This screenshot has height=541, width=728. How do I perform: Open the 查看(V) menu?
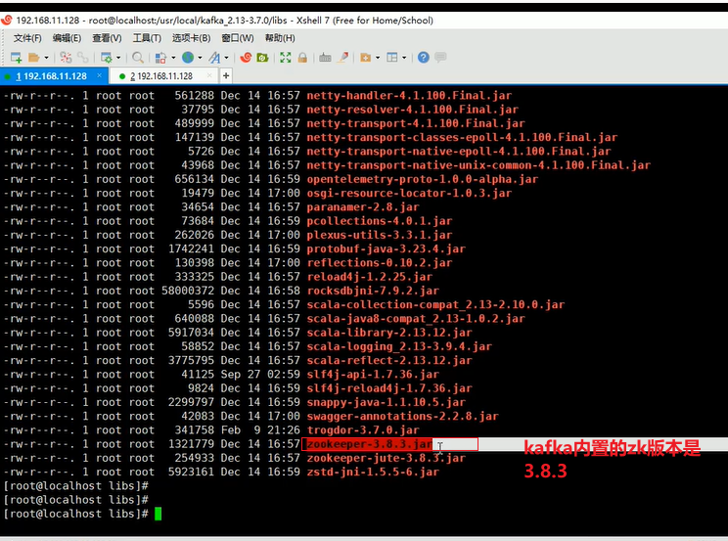[x=107, y=38]
